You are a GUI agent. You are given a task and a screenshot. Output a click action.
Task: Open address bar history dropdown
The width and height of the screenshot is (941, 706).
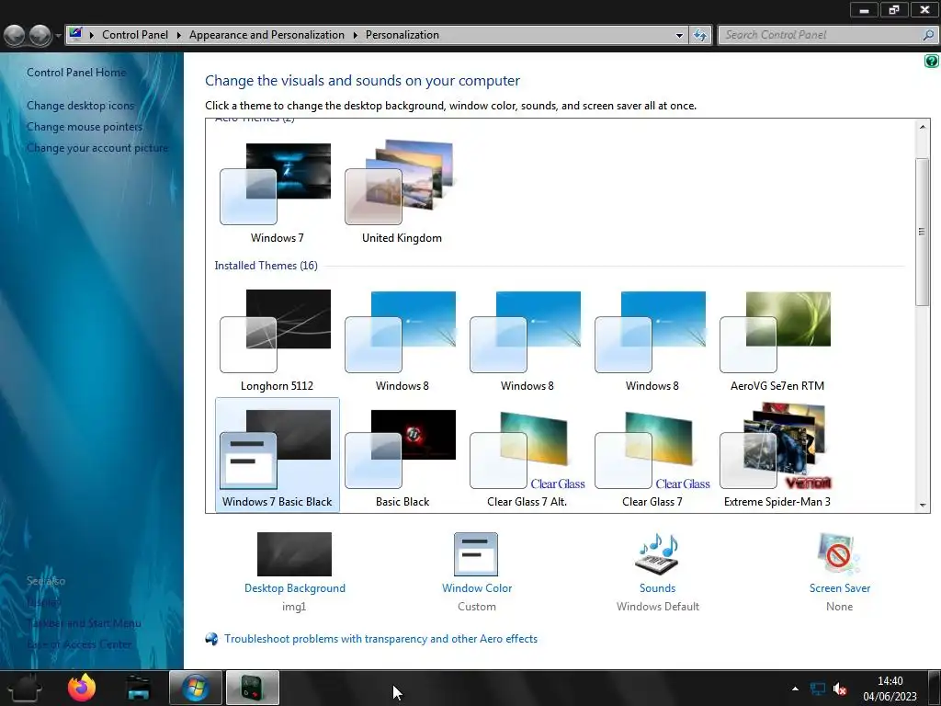pos(679,36)
